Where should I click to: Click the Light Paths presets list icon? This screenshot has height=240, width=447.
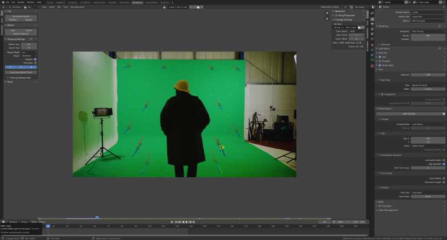pos(440,49)
